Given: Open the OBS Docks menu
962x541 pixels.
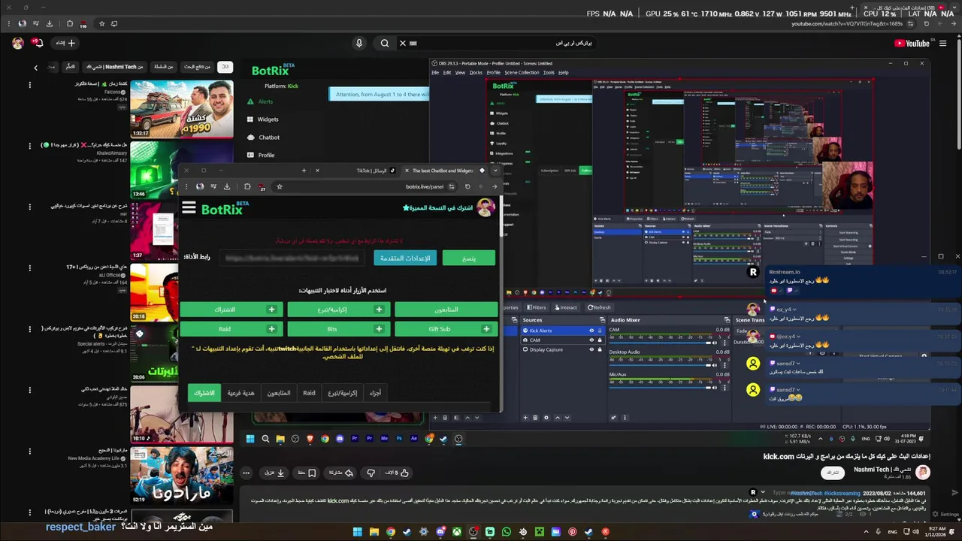Looking at the screenshot, I should coord(476,72).
